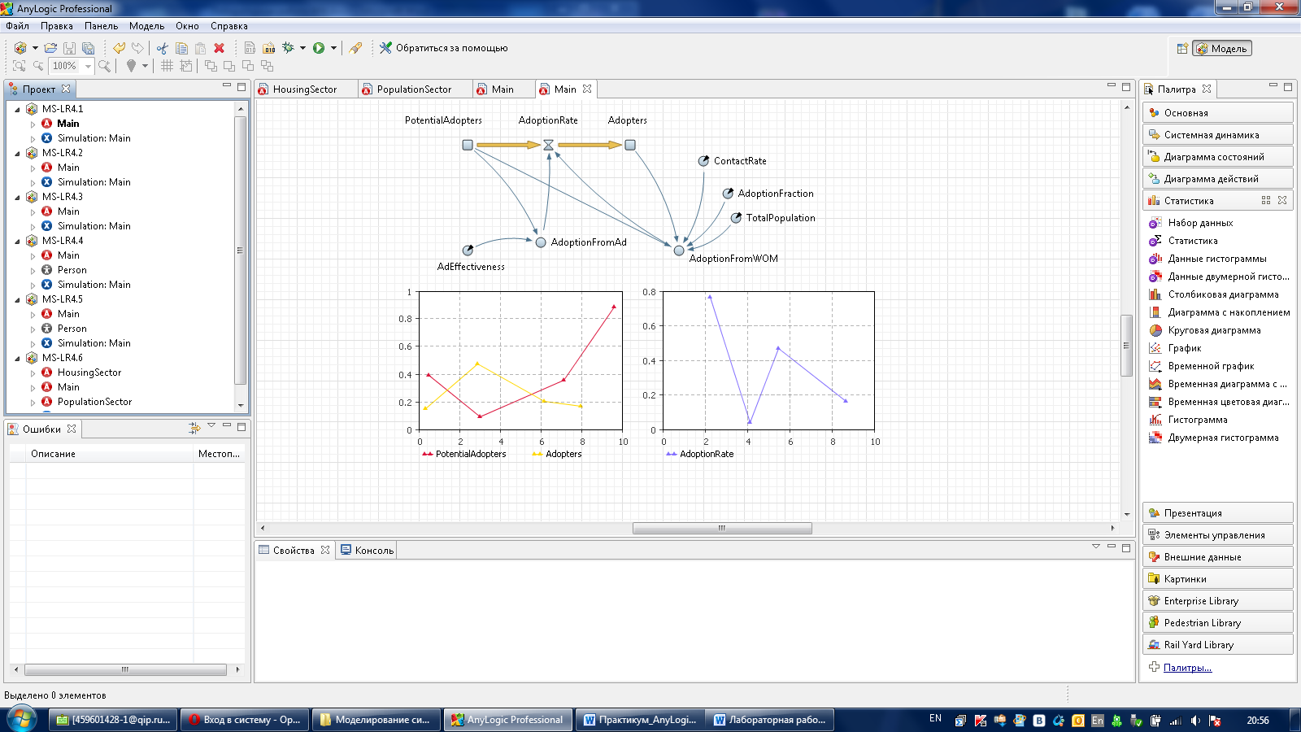Click the Debug model bug icon
Screen dimensions: 1301x732
288,48
